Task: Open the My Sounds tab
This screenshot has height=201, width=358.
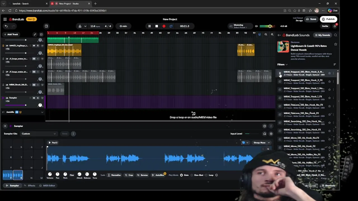Action: click(x=322, y=35)
